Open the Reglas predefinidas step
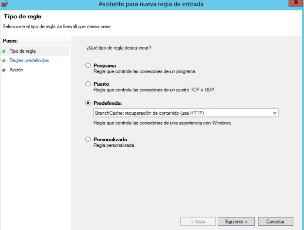304x230 pixels. pos(29,60)
